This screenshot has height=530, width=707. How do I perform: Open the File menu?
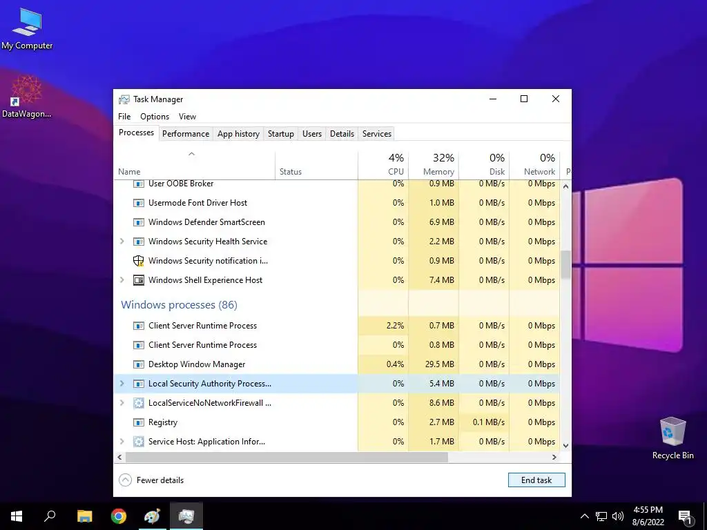pyautogui.click(x=124, y=116)
